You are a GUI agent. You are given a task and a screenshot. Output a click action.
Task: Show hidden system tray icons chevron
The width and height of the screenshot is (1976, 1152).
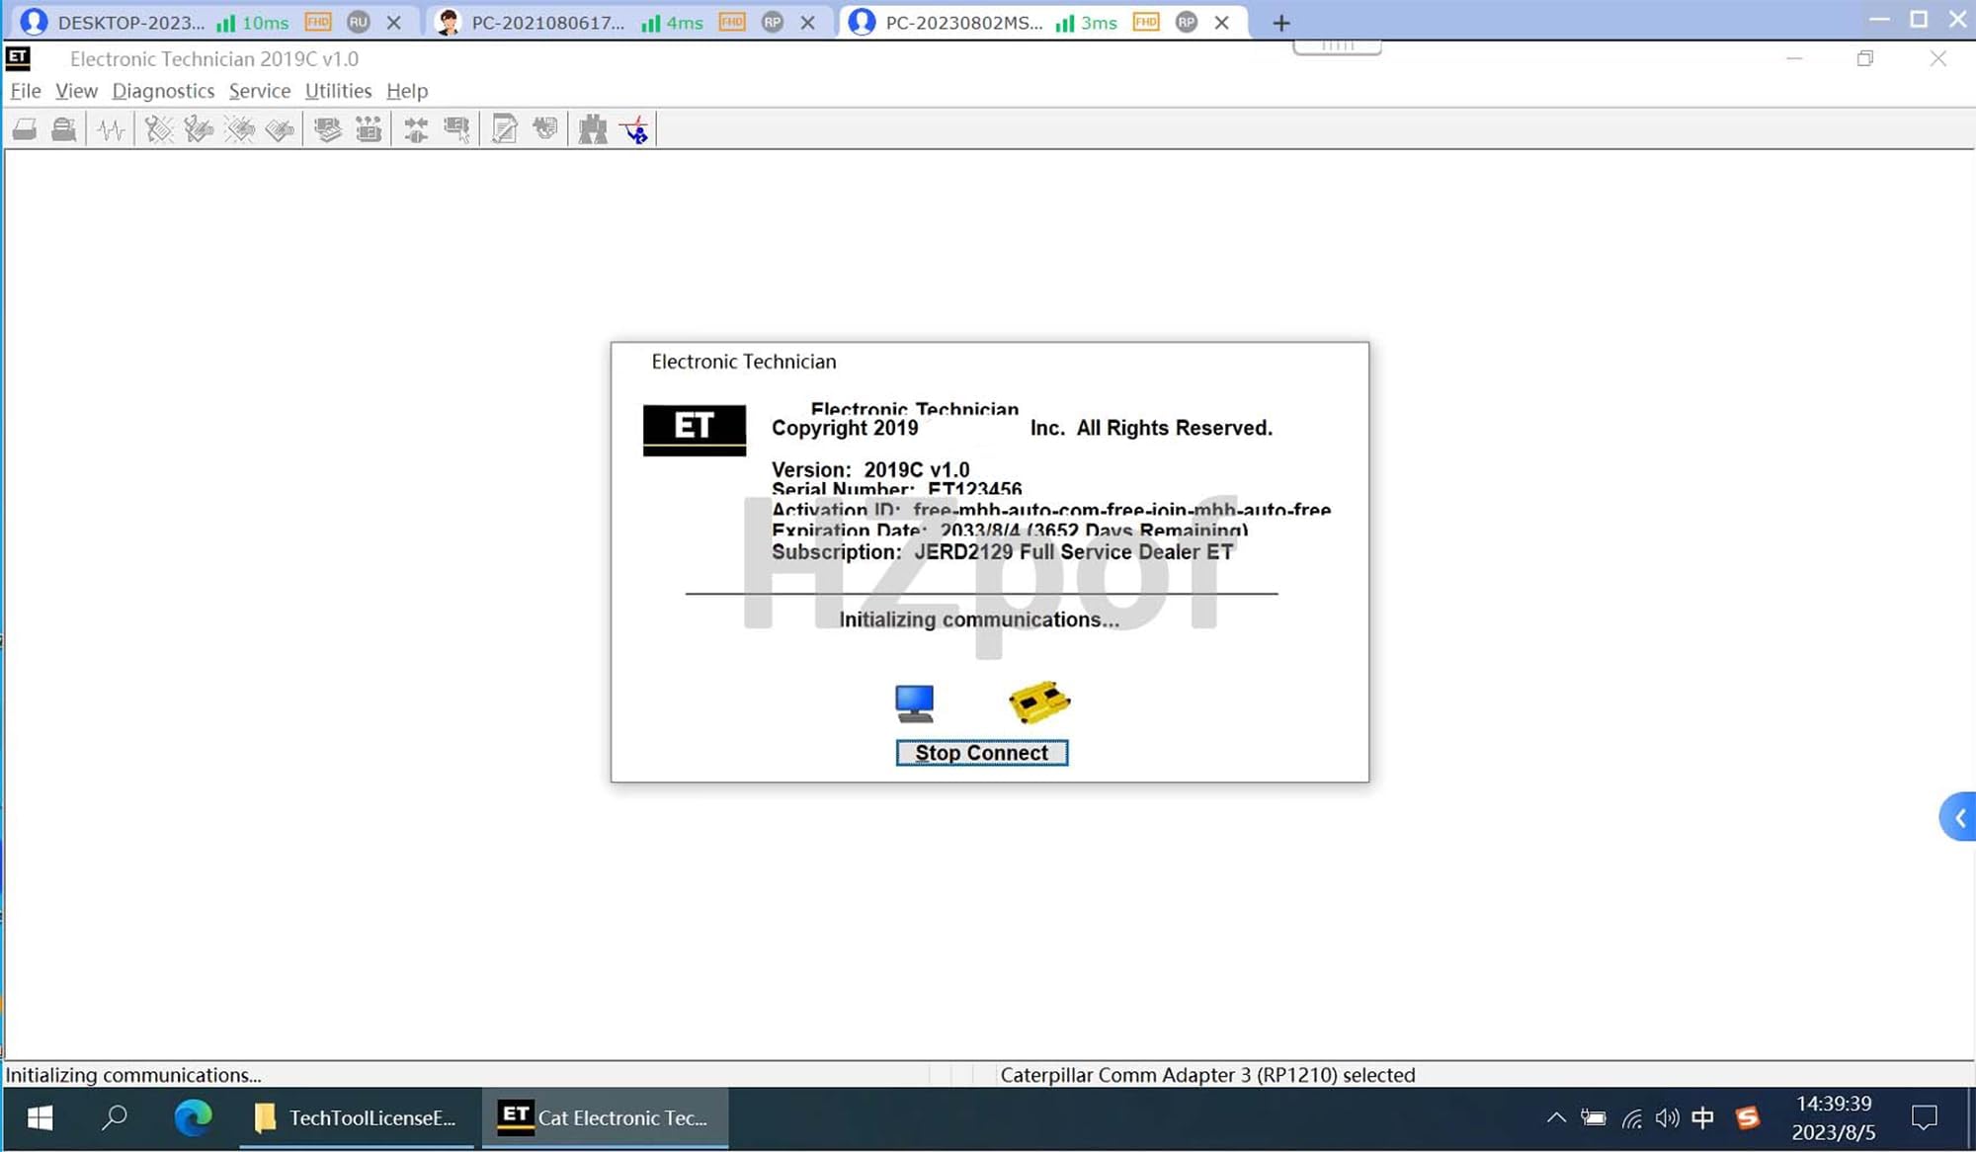[1556, 1117]
